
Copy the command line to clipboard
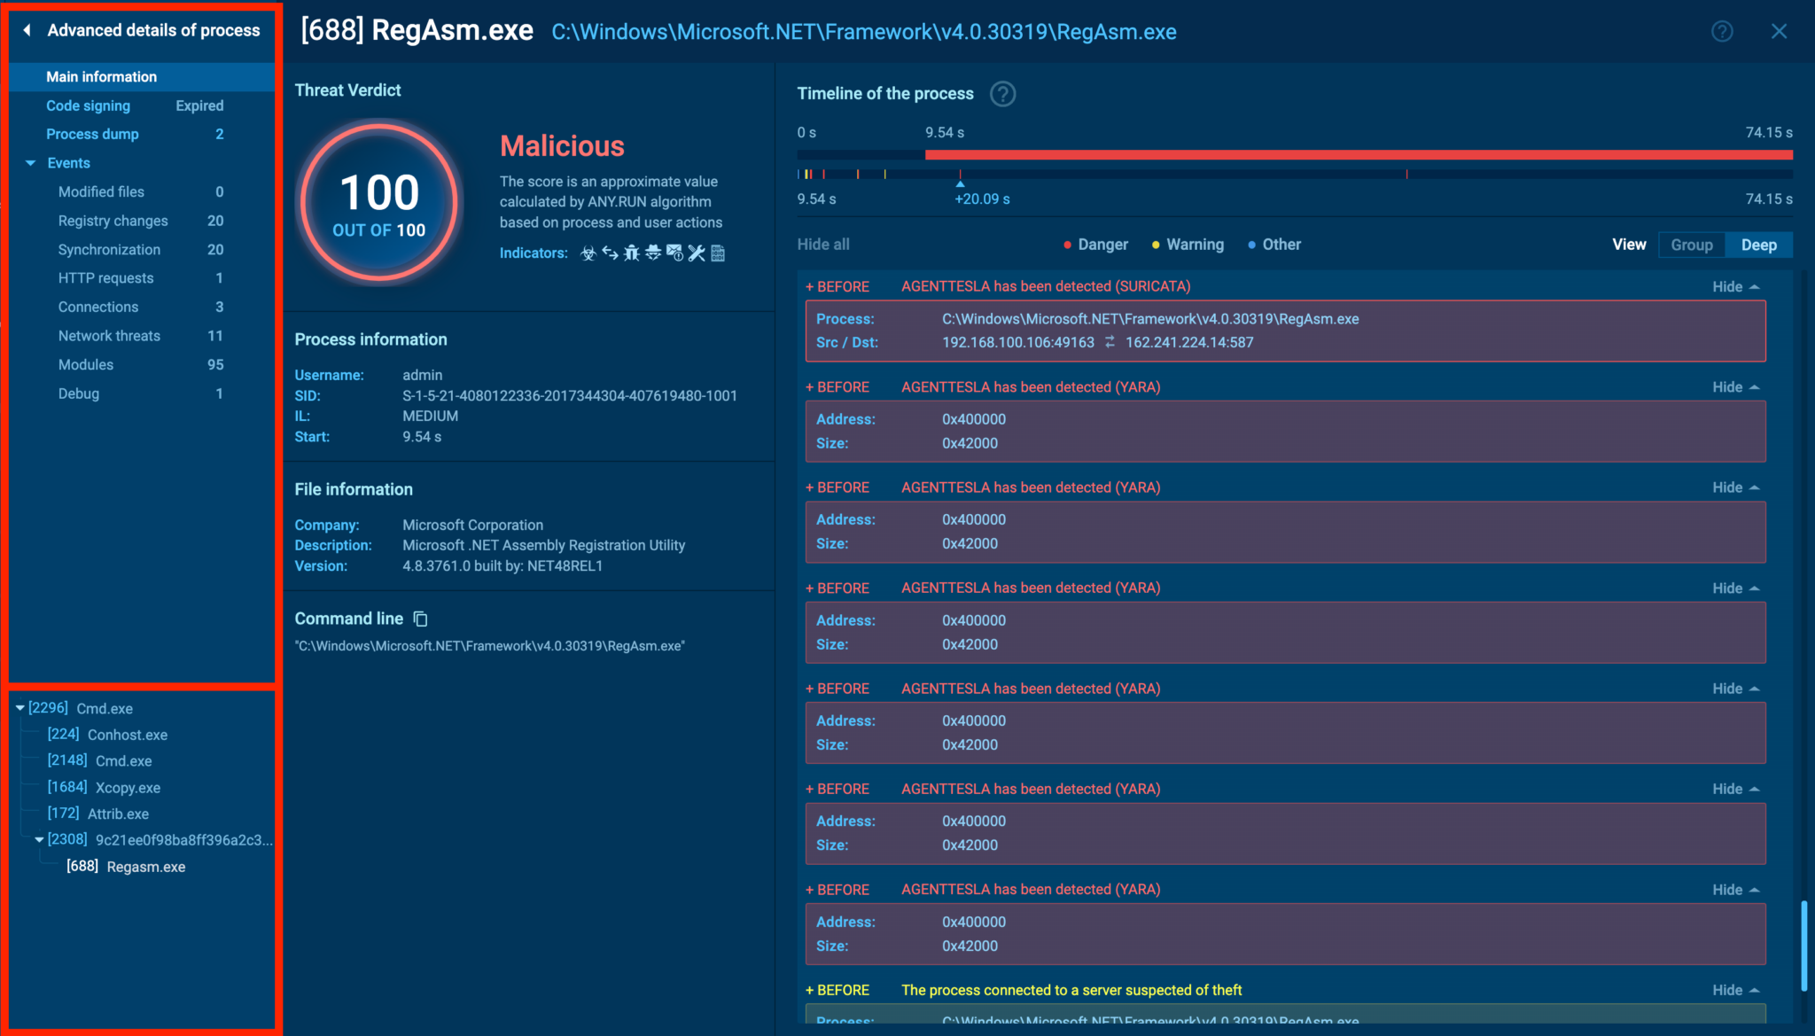(x=421, y=619)
